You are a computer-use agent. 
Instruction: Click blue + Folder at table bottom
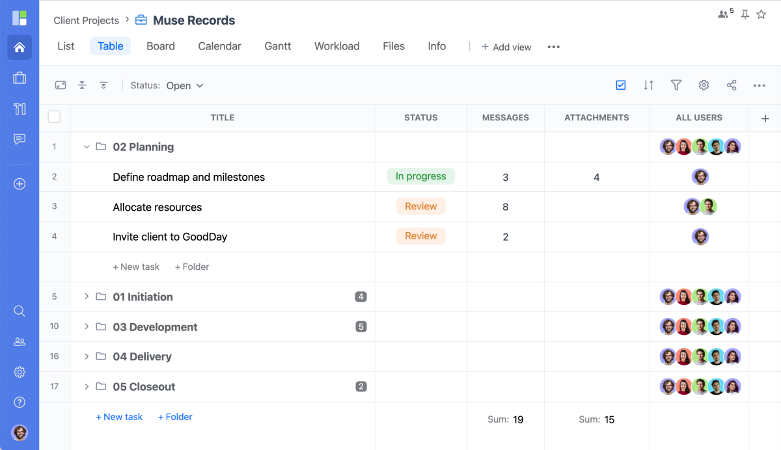click(175, 417)
